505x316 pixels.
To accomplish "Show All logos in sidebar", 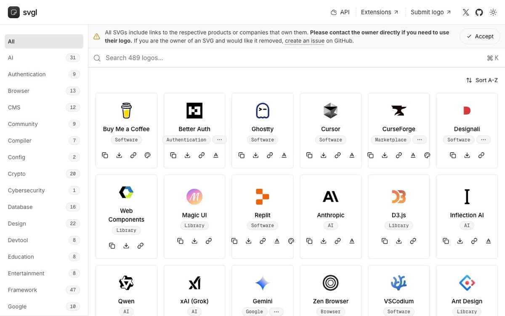I will pyautogui.click(x=44, y=41).
